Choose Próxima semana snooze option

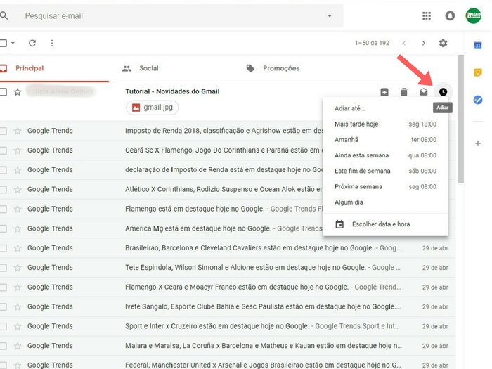(385, 187)
